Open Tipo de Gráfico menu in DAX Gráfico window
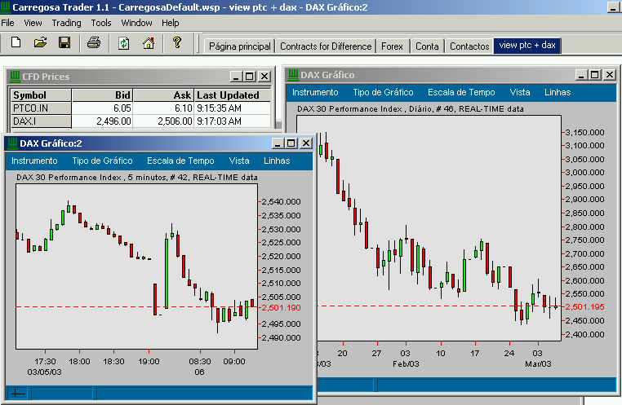Image resolution: width=622 pixels, height=405 pixels. point(383,92)
